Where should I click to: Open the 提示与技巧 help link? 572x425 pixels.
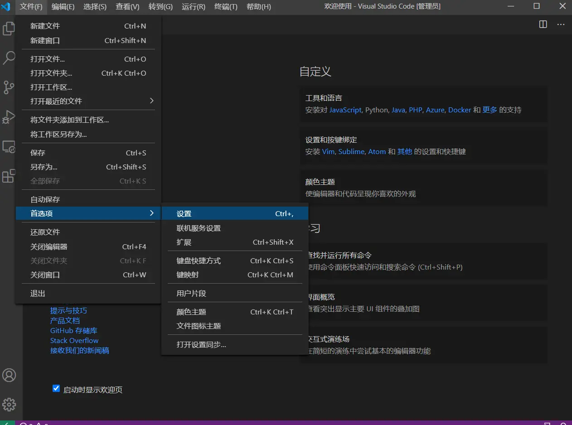[68, 310]
